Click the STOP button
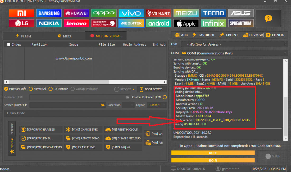The width and height of the screenshot is (291, 172). (273, 156)
